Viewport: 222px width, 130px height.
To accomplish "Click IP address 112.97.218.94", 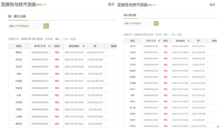I will coord(95,124).
